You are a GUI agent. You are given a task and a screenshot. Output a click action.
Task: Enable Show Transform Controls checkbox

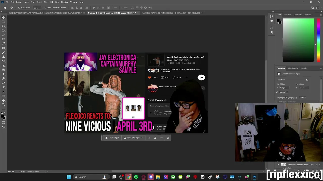pos(45,8)
